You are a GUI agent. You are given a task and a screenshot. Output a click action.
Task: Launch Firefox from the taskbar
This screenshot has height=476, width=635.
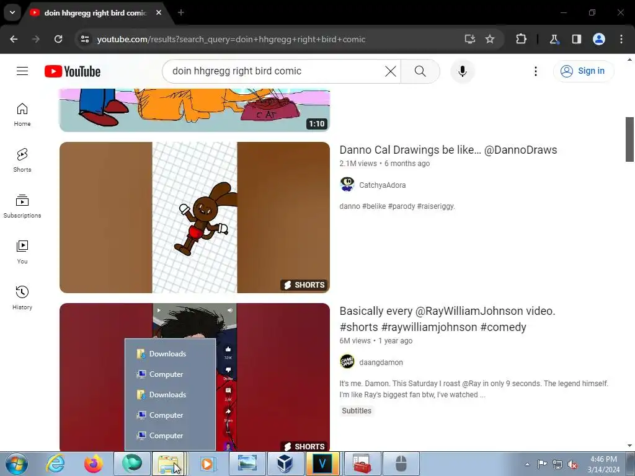click(x=94, y=464)
